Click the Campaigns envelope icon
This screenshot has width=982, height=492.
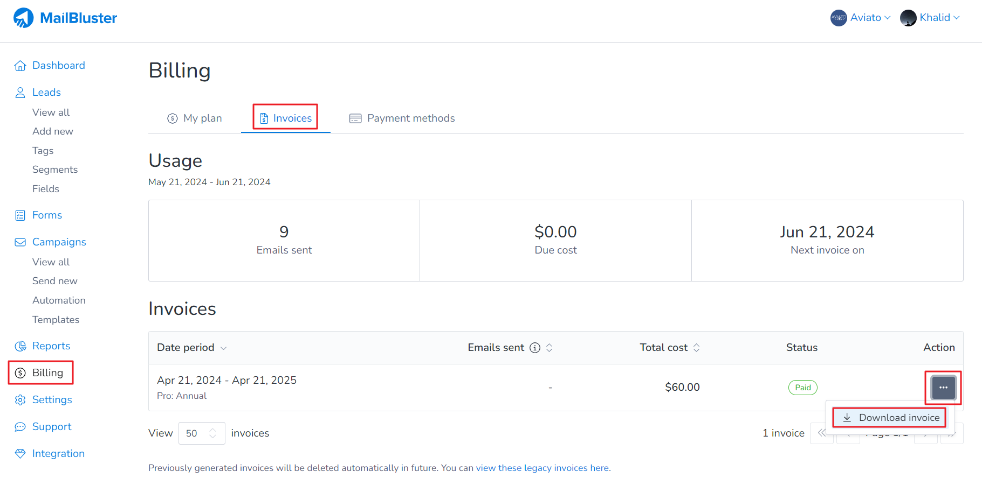tap(20, 242)
